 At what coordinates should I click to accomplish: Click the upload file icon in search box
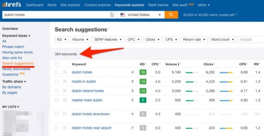(x=112, y=15)
